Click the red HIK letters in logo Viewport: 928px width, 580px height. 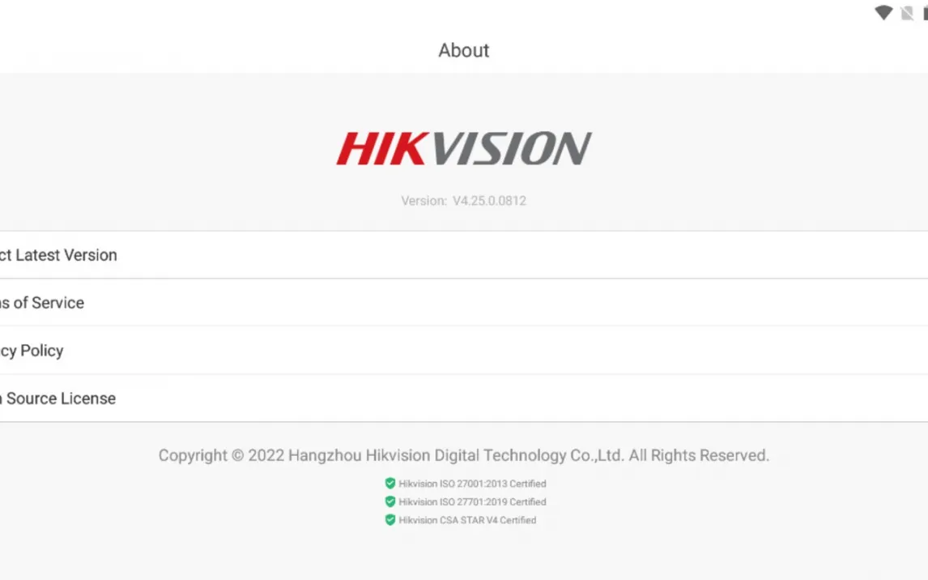[377, 149]
